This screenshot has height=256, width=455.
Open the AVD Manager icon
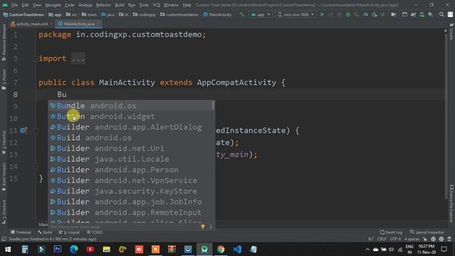click(422, 14)
